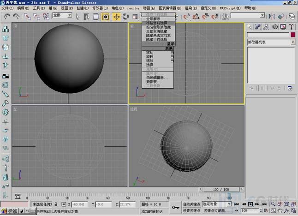Open the Create tab in the command panel
The image size is (298, 216).
(250, 27)
